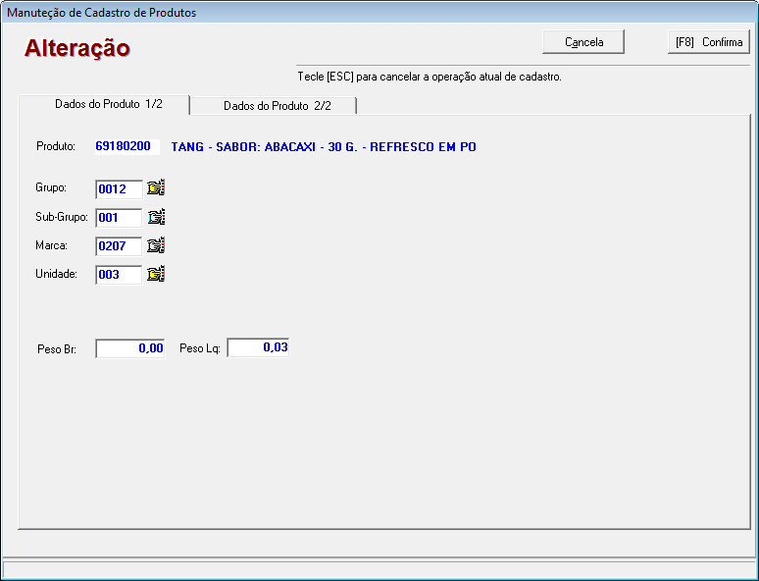Image resolution: width=759 pixels, height=581 pixels.
Task: Open the Marca lookup search icon
Action: click(x=156, y=245)
